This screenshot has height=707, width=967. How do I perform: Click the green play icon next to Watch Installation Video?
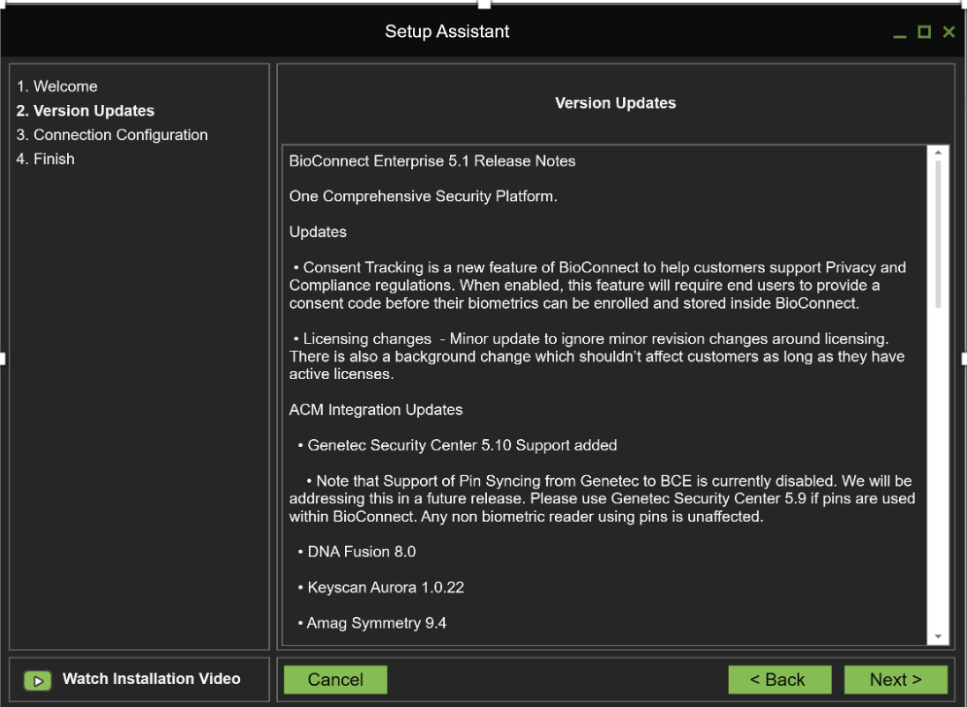point(39,679)
